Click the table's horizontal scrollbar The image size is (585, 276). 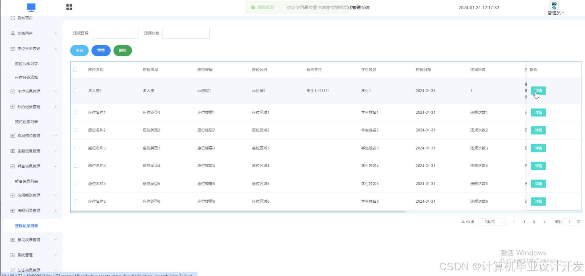[238, 212]
